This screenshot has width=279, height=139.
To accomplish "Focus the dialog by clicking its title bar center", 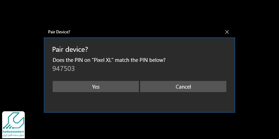I will (139, 32).
